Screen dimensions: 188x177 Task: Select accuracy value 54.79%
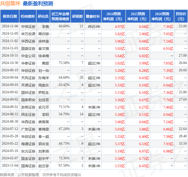coord(64,114)
